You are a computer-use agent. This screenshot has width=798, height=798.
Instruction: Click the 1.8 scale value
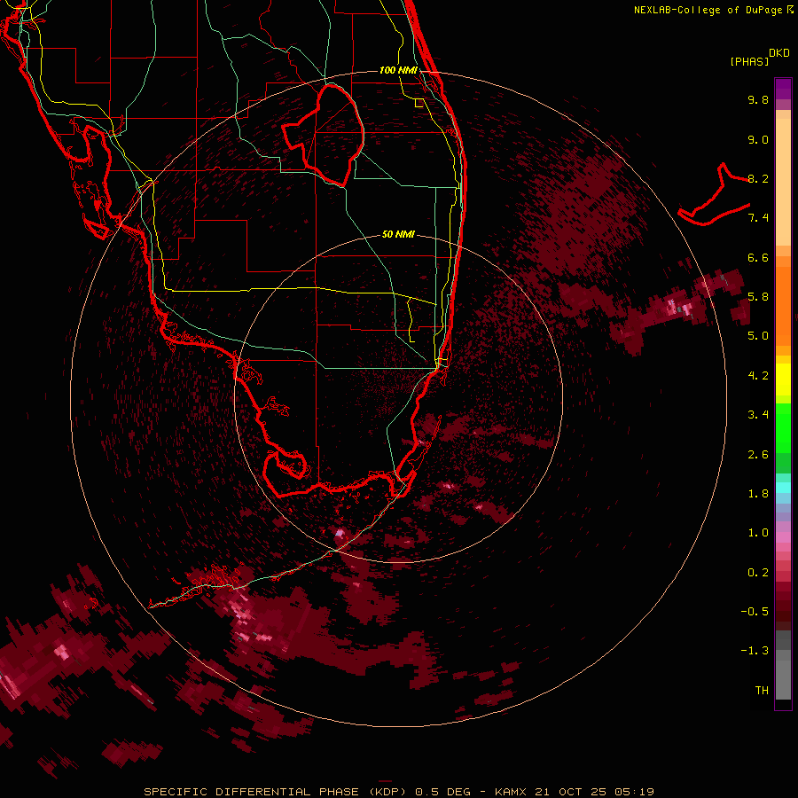point(758,494)
